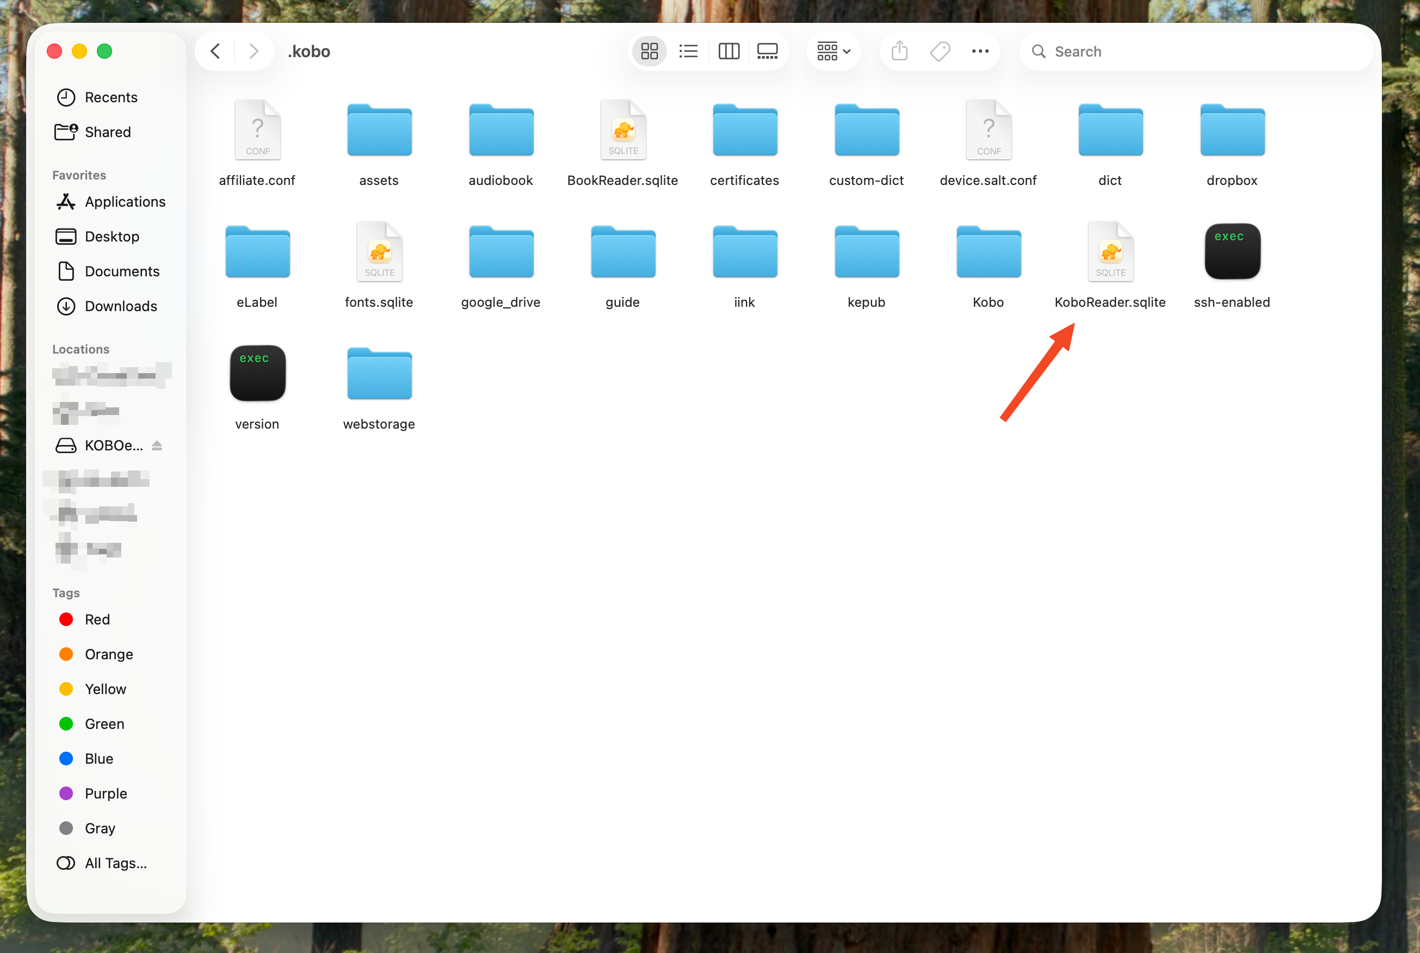Viewport: 1420px width, 953px height.
Task: Select icon grid view
Action: (x=649, y=51)
